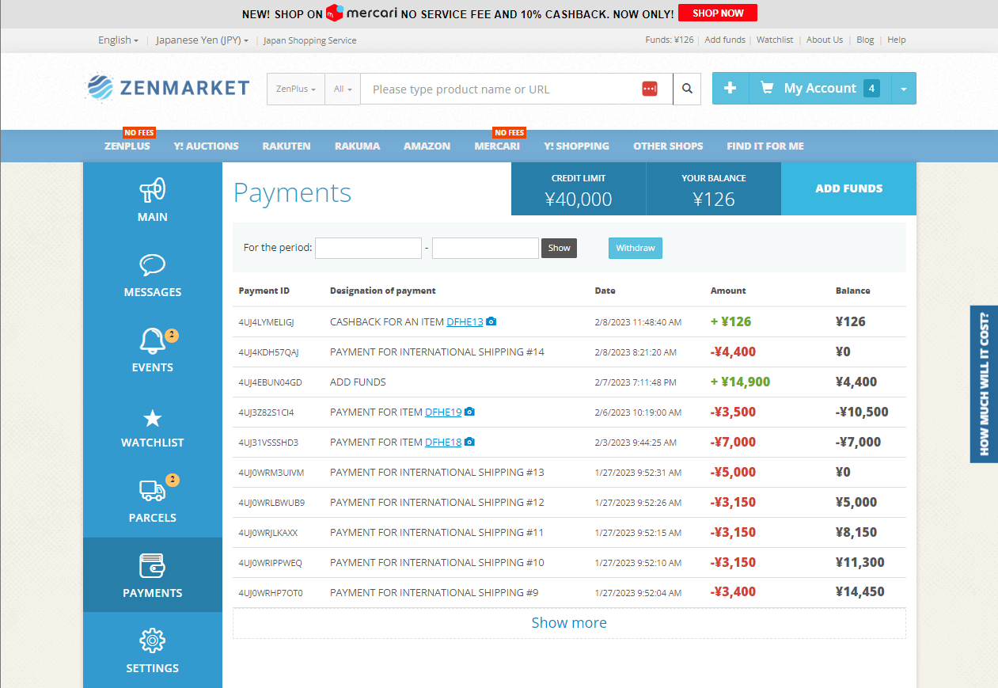
Task: Click the product search input box
Action: [x=517, y=89]
